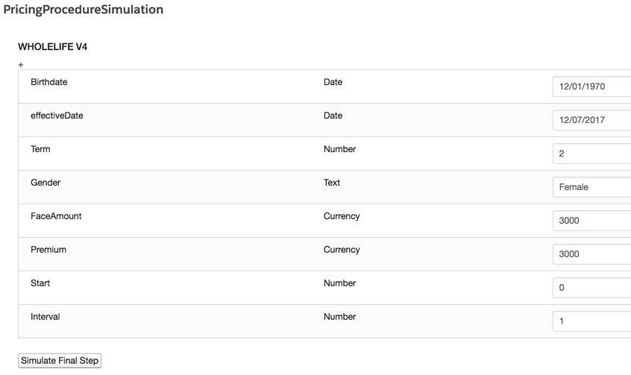The image size is (631, 375).
Task: Click the effectiveDate row label
Action: [57, 116]
